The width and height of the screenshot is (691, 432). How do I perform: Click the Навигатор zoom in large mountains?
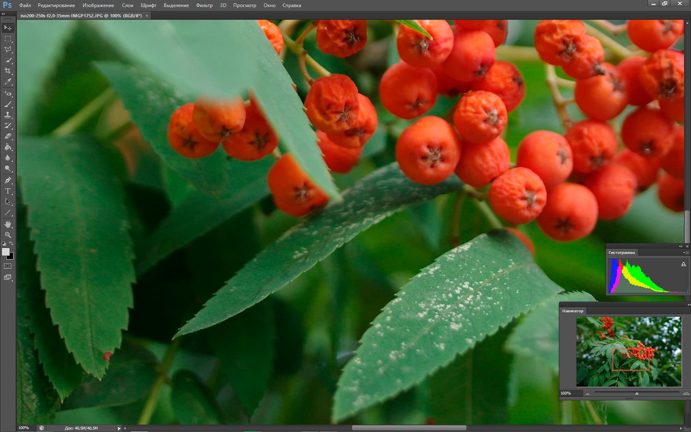[686, 393]
